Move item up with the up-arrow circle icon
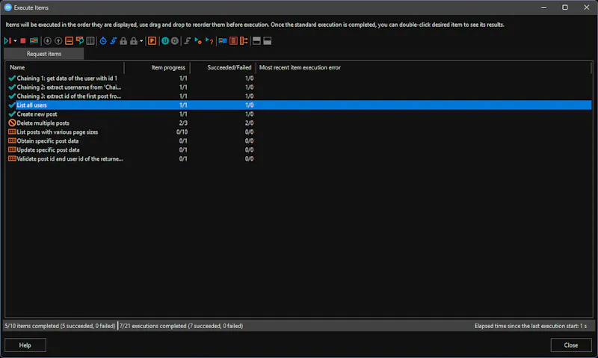Image resolution: width=598 pixels, height=358 pixels. [58, 41]
